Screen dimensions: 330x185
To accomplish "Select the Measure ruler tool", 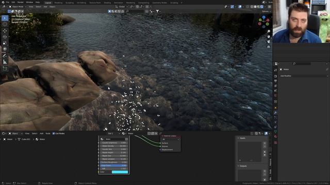I will click(5, 62).
